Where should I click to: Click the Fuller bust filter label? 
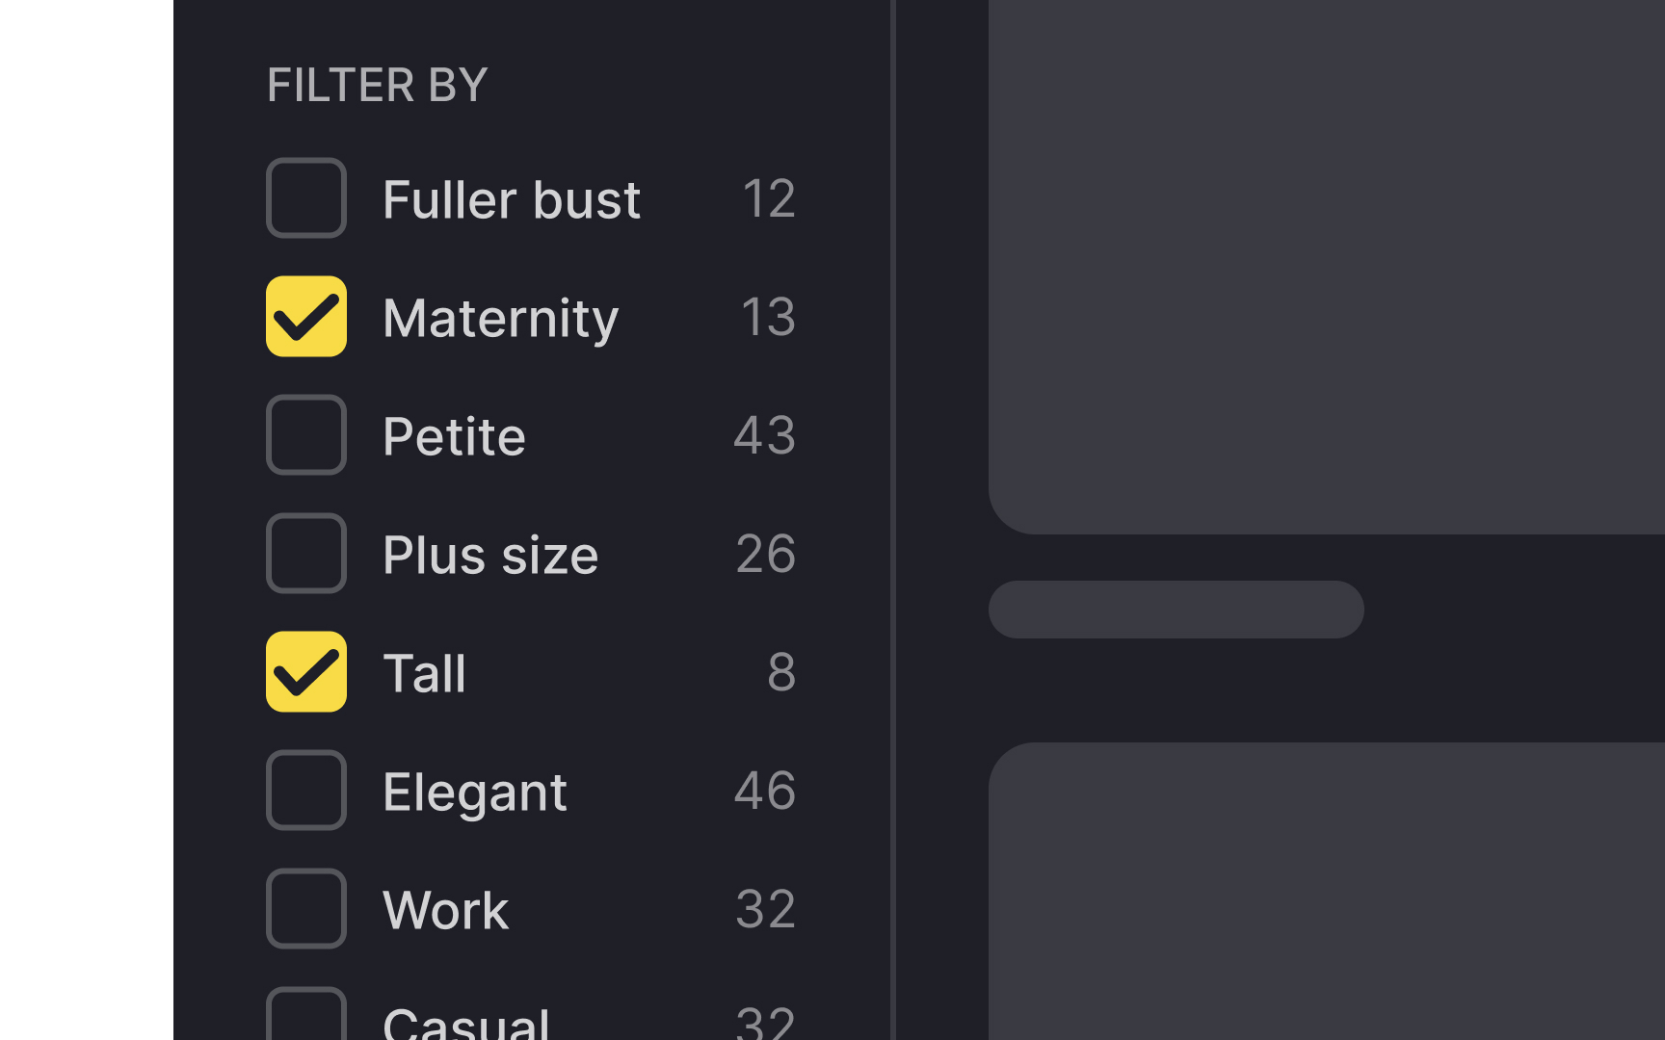pos(512,197)
